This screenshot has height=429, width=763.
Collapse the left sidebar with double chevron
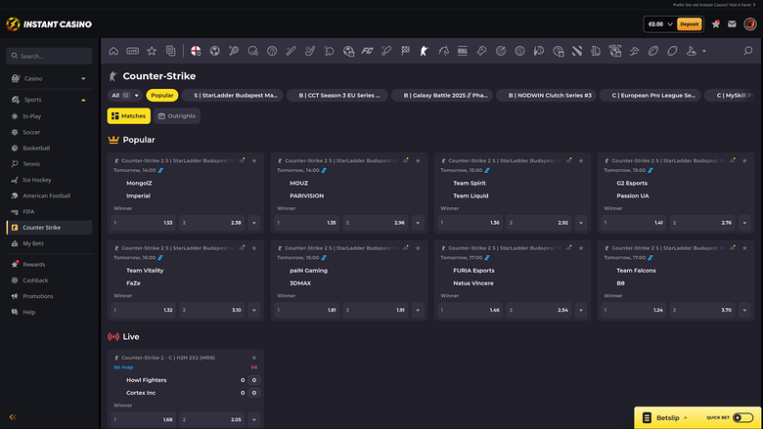pos(13,417)
